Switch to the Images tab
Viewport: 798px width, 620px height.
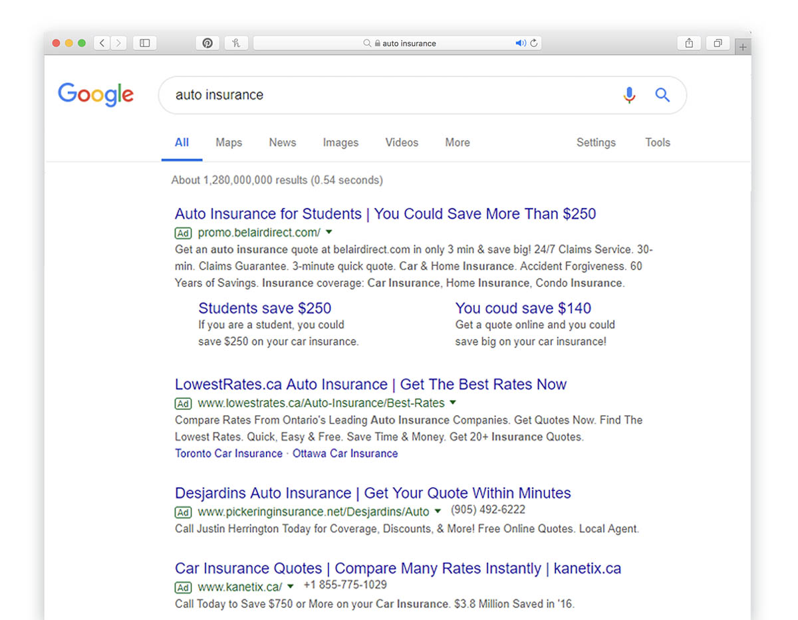(340, 142)
